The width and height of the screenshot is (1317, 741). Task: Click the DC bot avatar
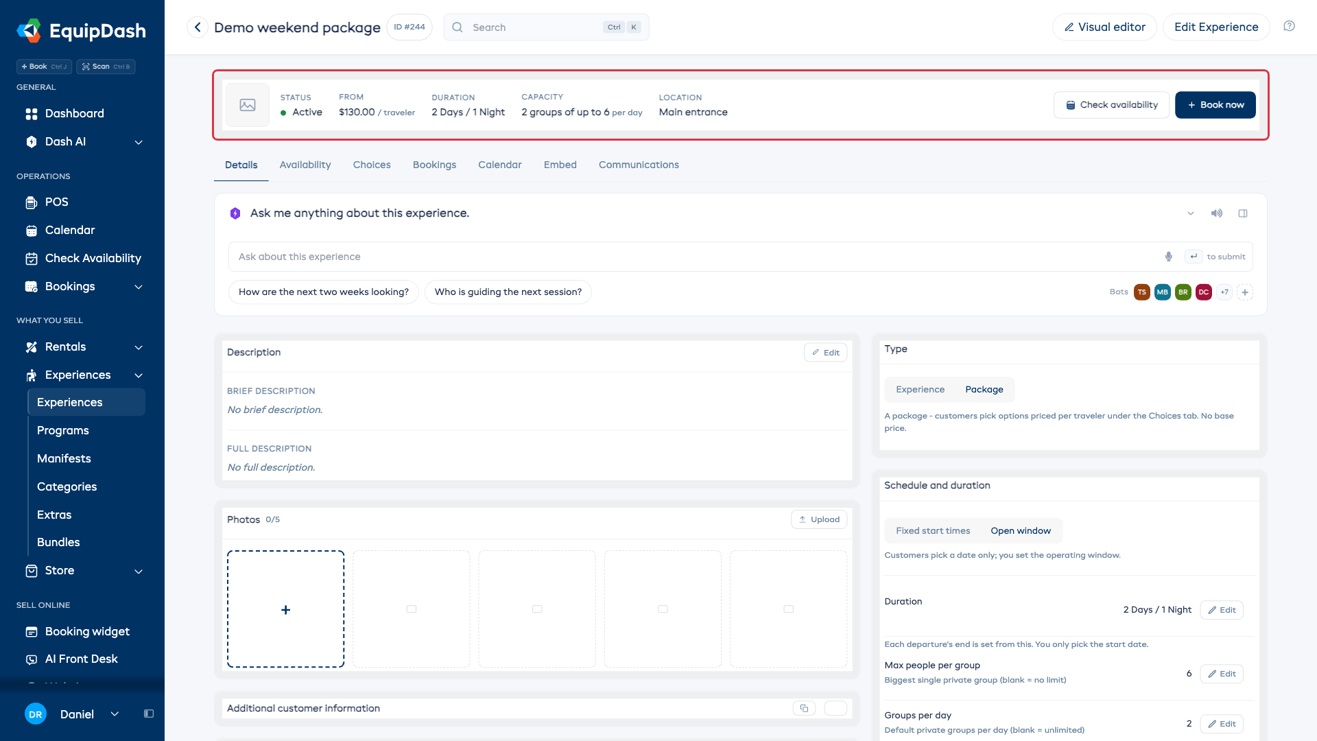coord(1204,292)
